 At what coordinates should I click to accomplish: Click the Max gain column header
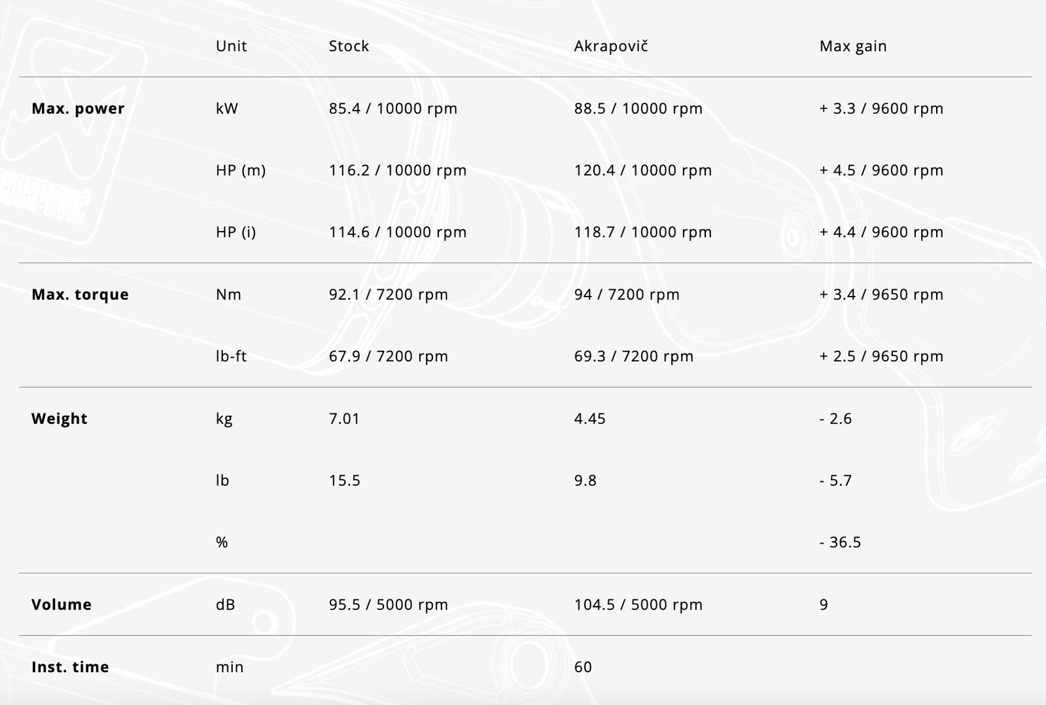coord(853,46)
